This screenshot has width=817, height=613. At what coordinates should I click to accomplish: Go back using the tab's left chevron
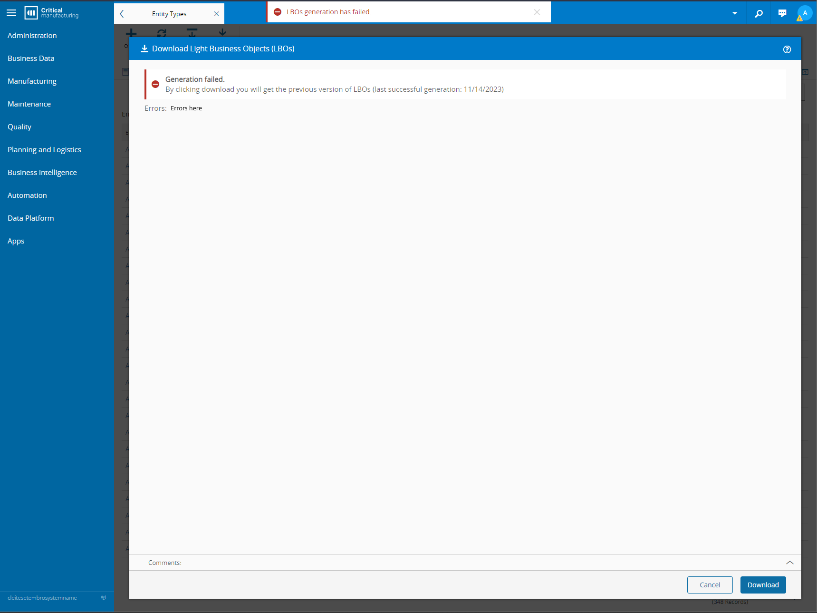[x=122, y=14]
